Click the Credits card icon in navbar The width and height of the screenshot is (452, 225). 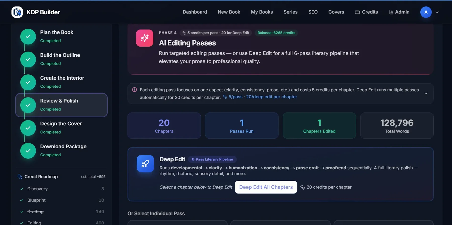(x=357, y=12)
